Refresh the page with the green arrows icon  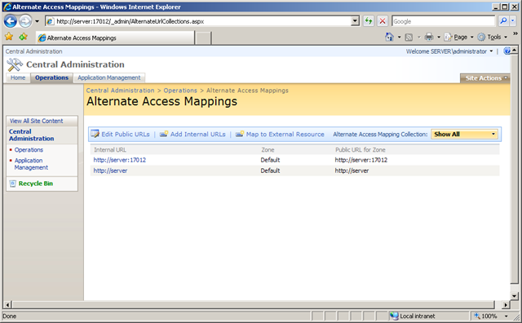click(x=369, y=21)
